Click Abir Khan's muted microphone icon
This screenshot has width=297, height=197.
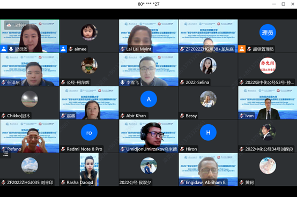coord(123,116)
